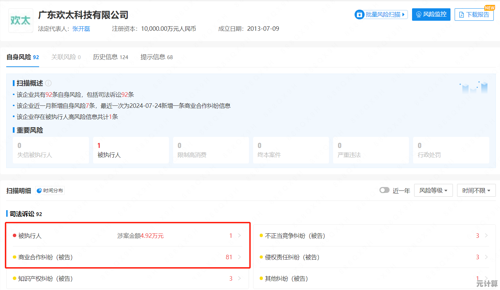500x290 pixels.
Task: Open the 风险等级 dropdown
Action: [x=433, y=190]
